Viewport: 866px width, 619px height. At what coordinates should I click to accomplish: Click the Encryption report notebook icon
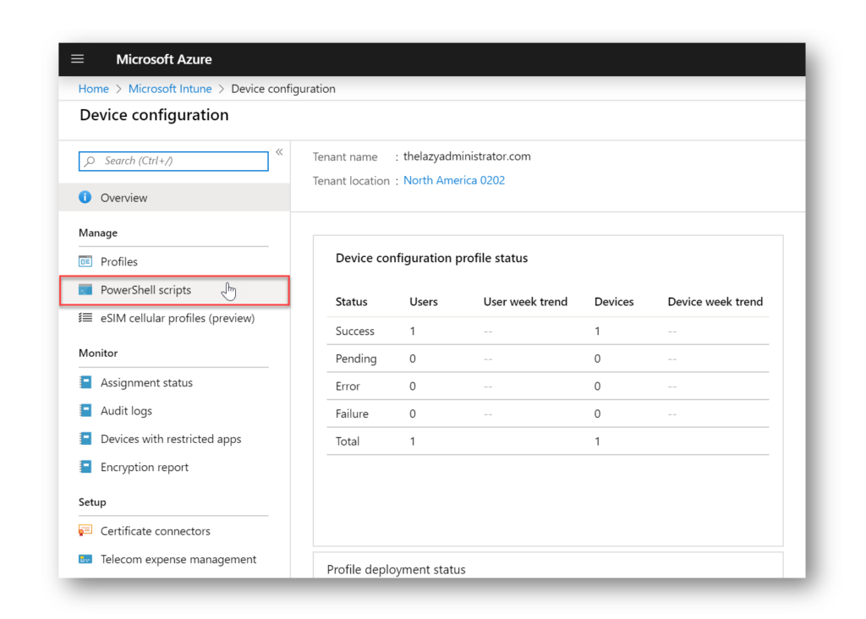coord(85,467)
